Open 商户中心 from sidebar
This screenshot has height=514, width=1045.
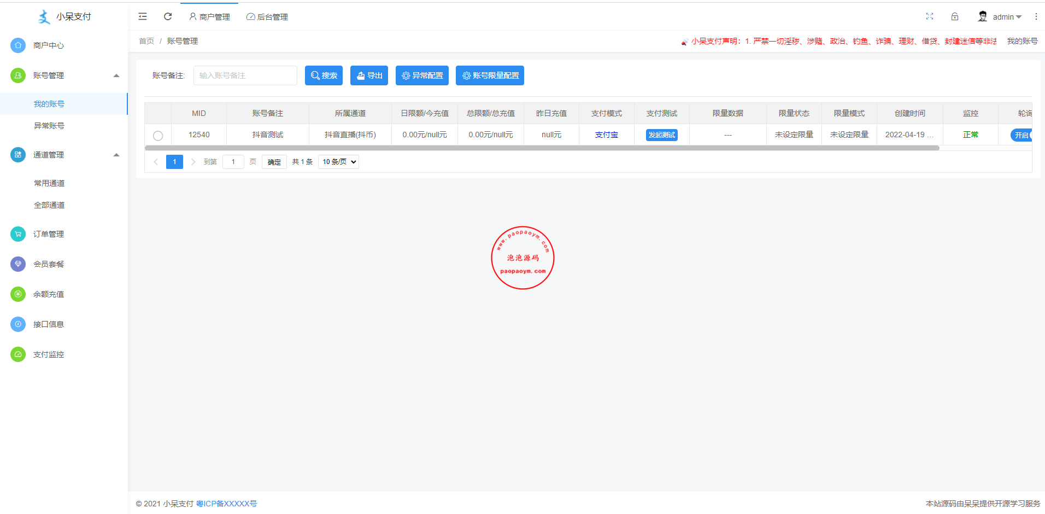point(48,45)
